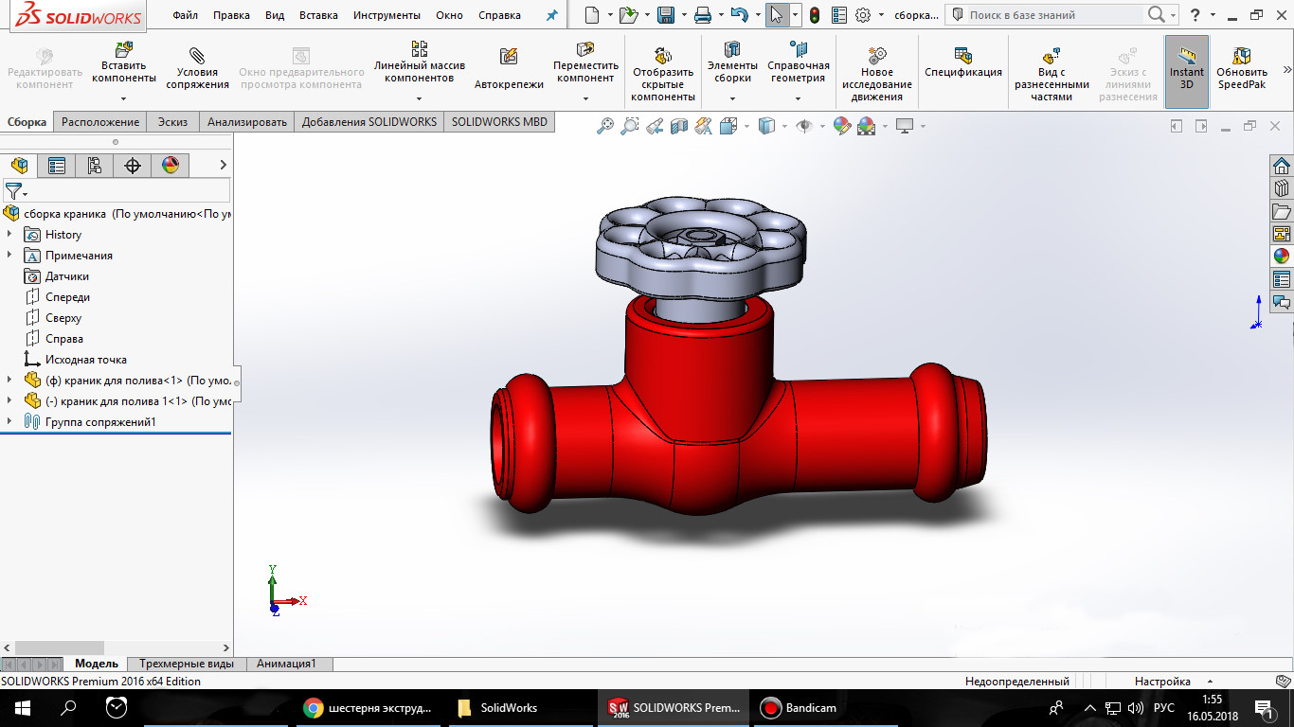Switch to Анимация1 bottom tab
The image size is (1294, 727).
(286, 664)
